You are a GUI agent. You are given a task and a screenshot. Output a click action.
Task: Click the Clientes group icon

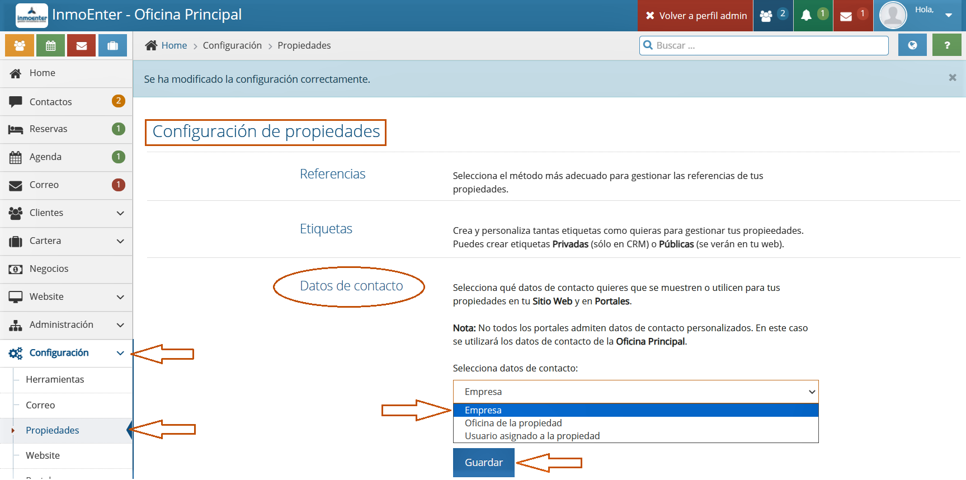16,213
